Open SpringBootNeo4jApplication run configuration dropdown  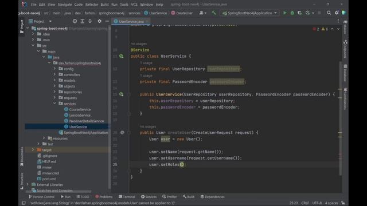click(x=249, y=13)
